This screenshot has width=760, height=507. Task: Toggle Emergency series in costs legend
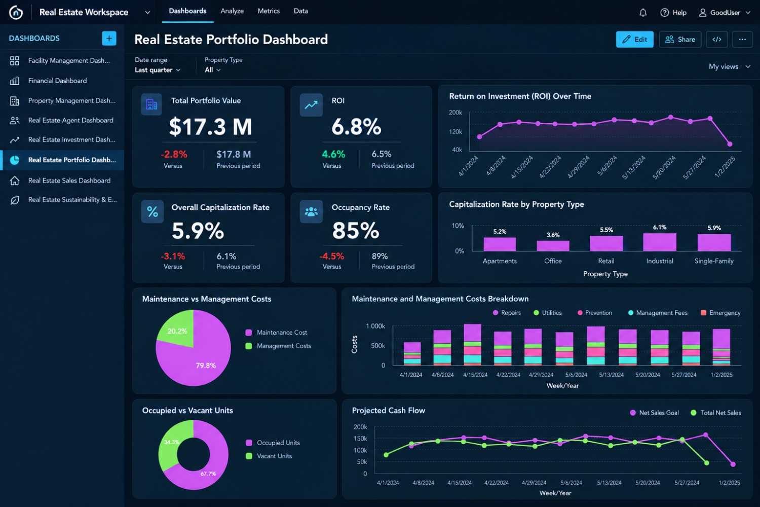tap(720, 313)
